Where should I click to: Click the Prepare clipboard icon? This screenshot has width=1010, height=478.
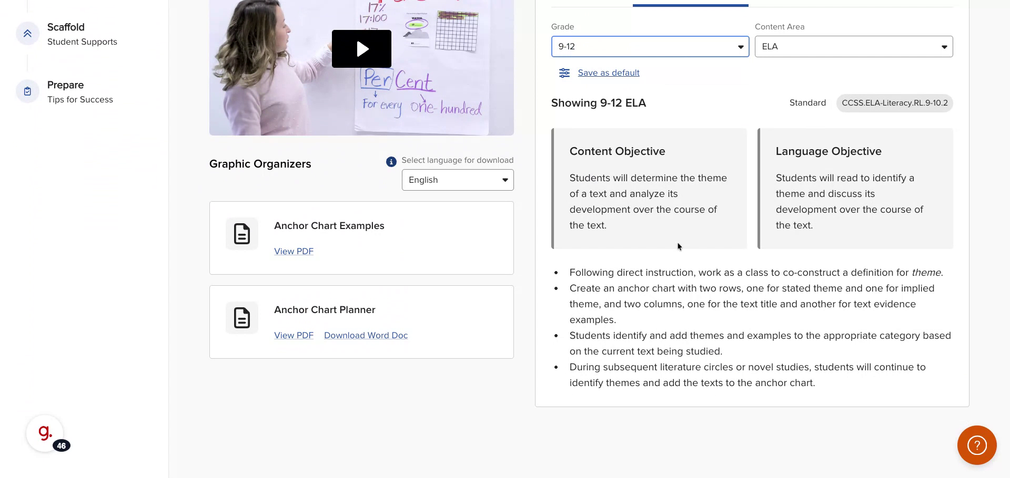(27, 90)
